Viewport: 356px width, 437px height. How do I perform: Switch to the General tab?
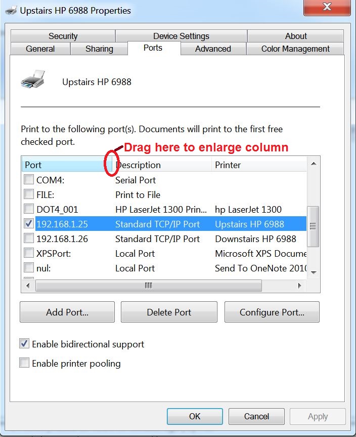[40, 49]
